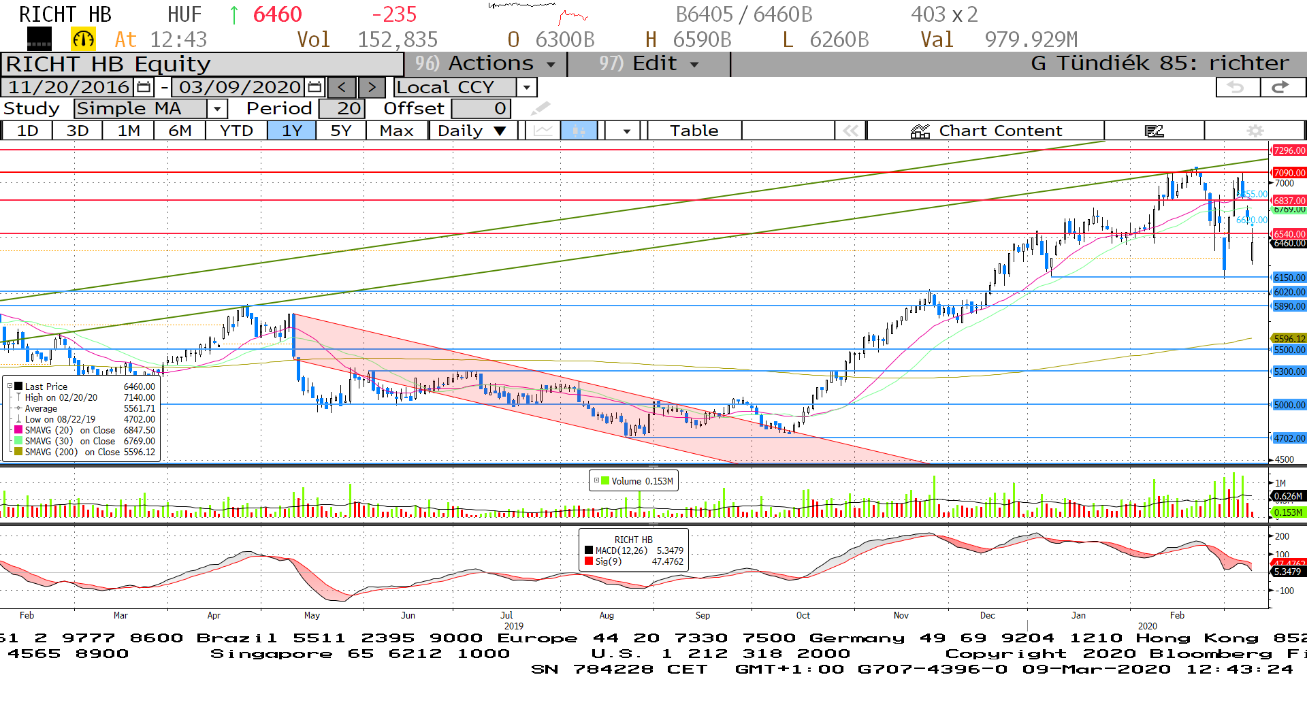Image resolution: width=1307 pixels, height=707 pixels.
Task: Click the Period value field 20
Action: click(x=342, y=108)
